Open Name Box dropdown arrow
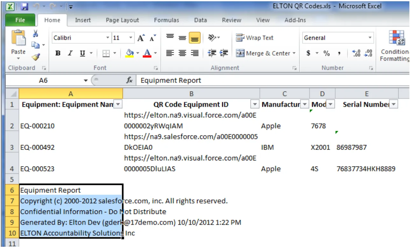The image size is (410, 249). point(86,81)
